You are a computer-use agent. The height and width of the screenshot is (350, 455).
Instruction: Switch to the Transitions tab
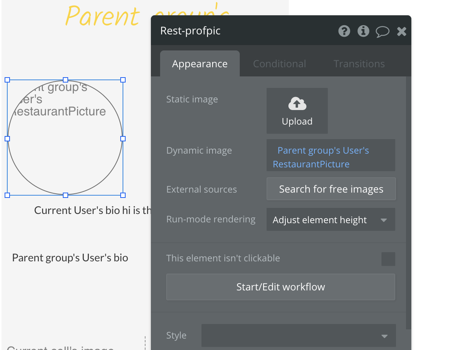click(359, 64)
